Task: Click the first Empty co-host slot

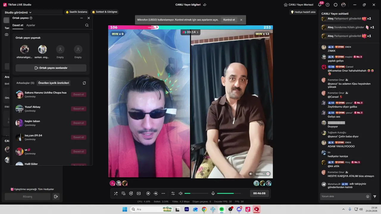Action: coord(60,49)
